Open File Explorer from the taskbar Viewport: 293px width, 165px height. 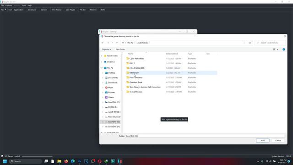60,161
